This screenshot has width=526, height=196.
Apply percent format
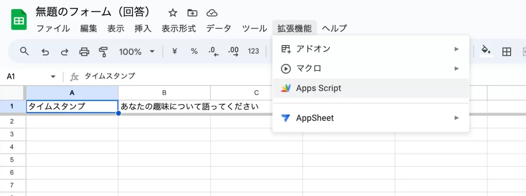pyautogui.click(x=194, y=51)
